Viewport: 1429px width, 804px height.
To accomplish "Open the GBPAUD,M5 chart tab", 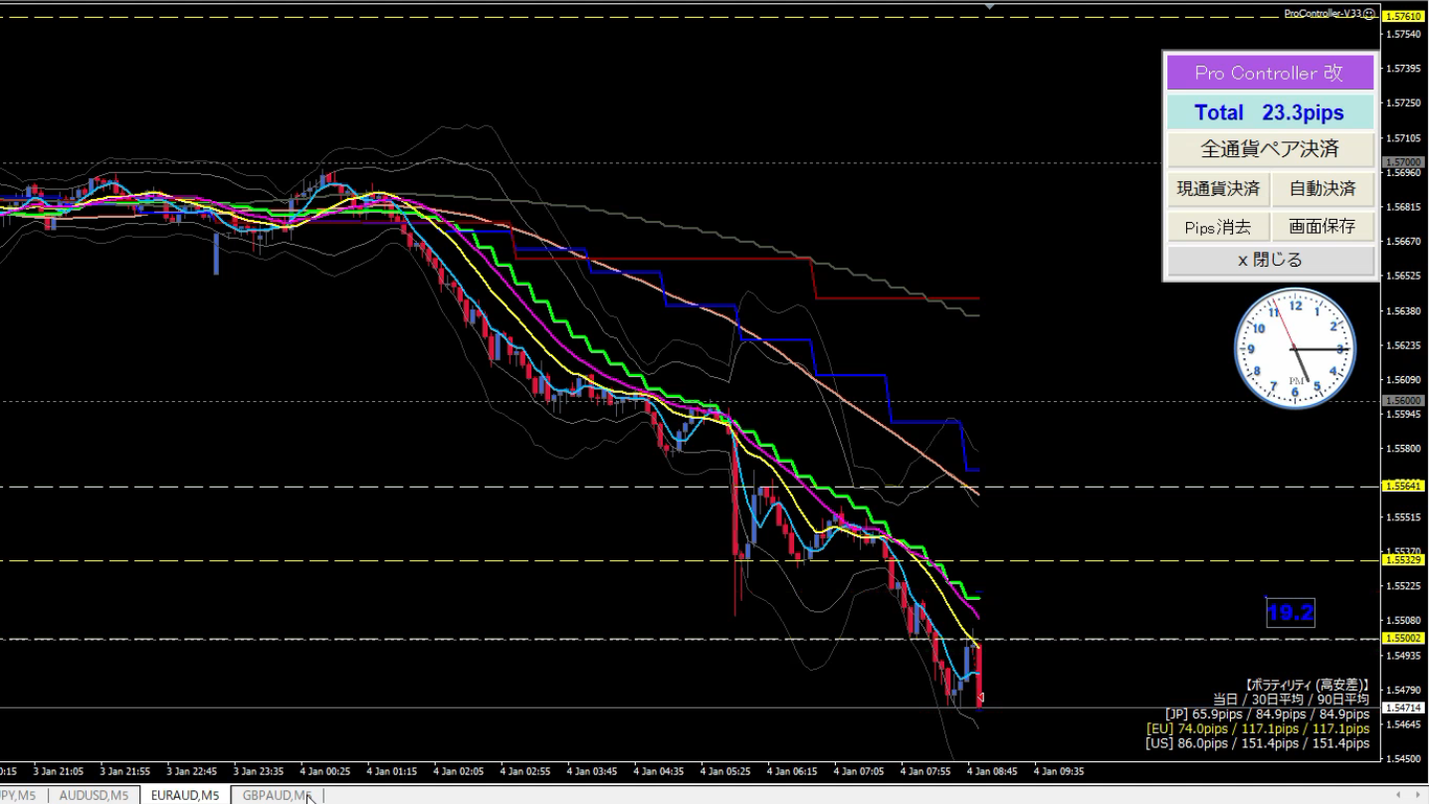I will click(x=278, y=795).
